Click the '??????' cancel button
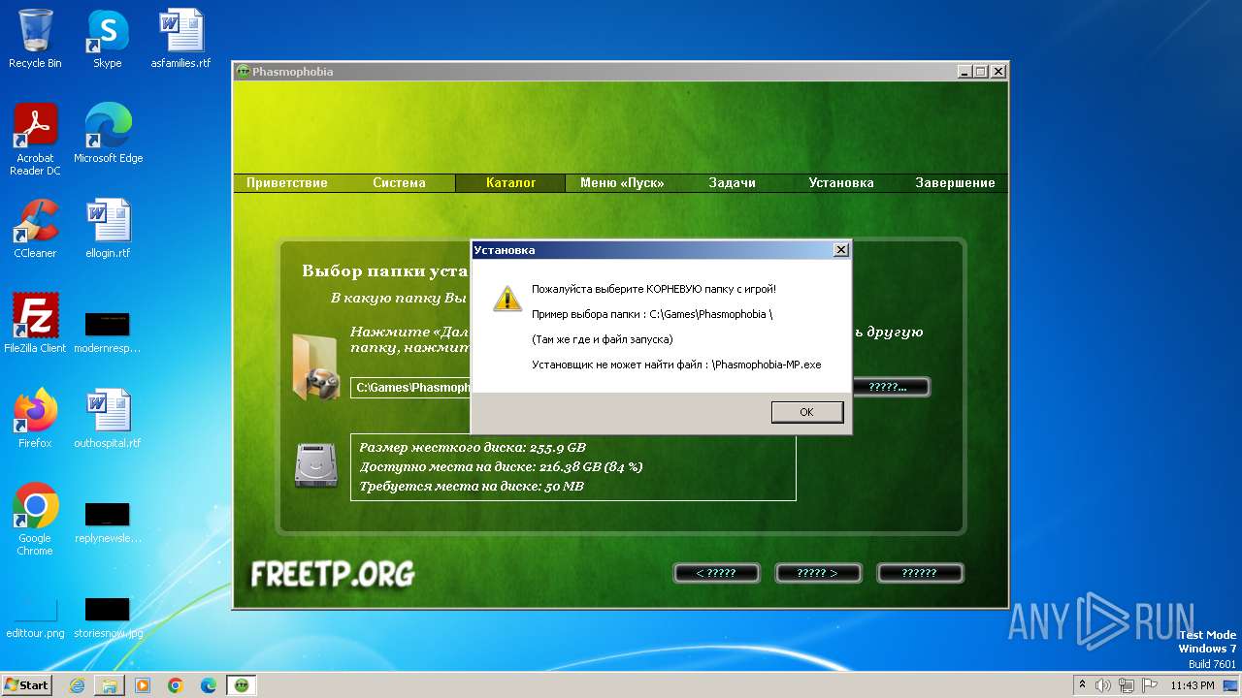 coord(920,573)
